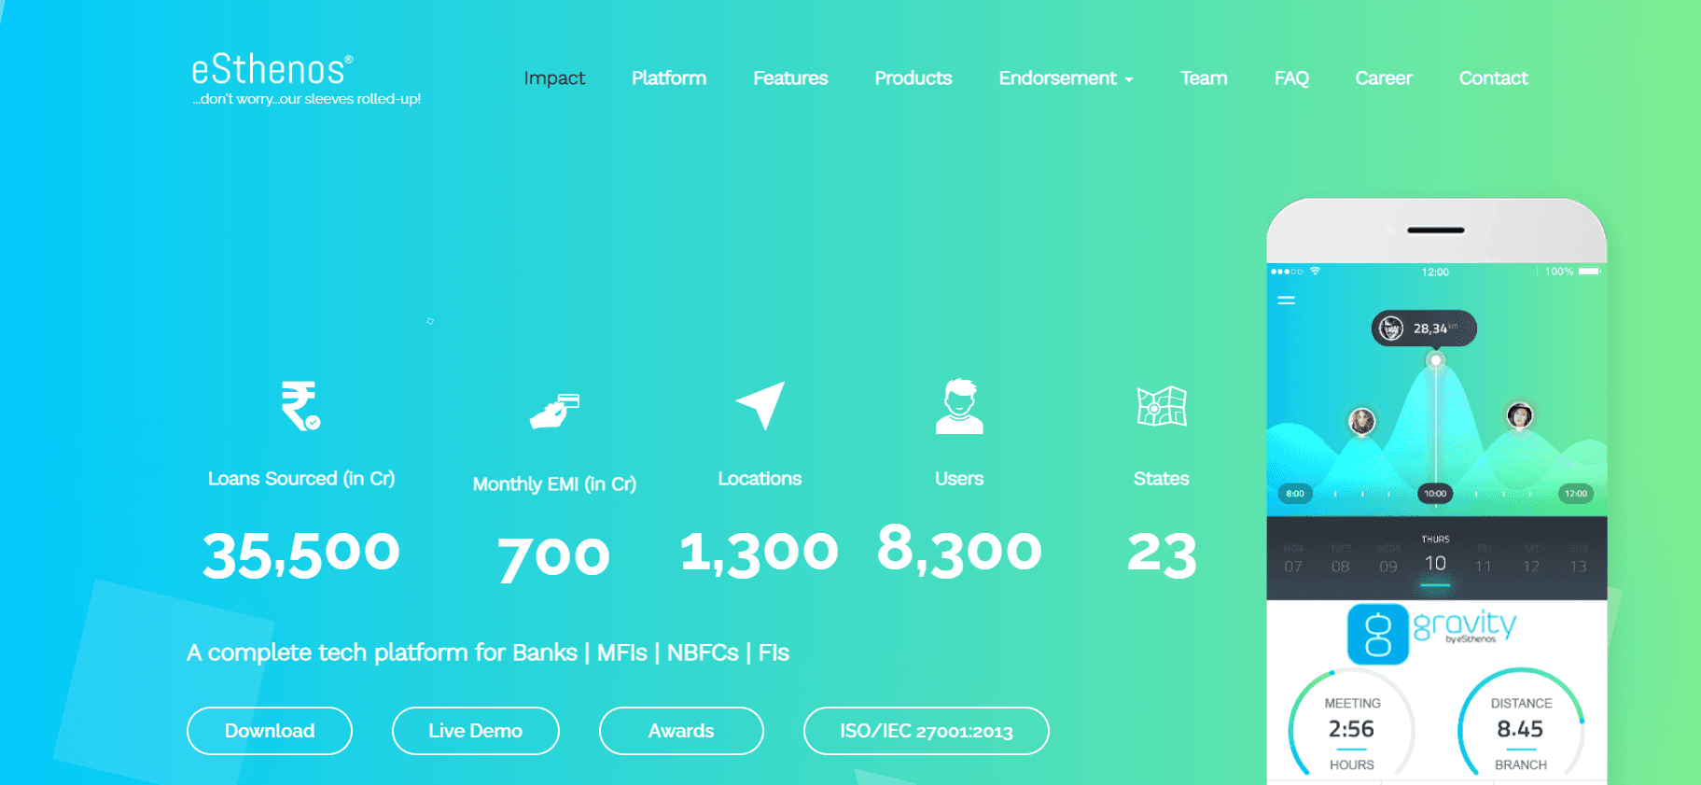Go to the Platform section

(x=668, y=78)
